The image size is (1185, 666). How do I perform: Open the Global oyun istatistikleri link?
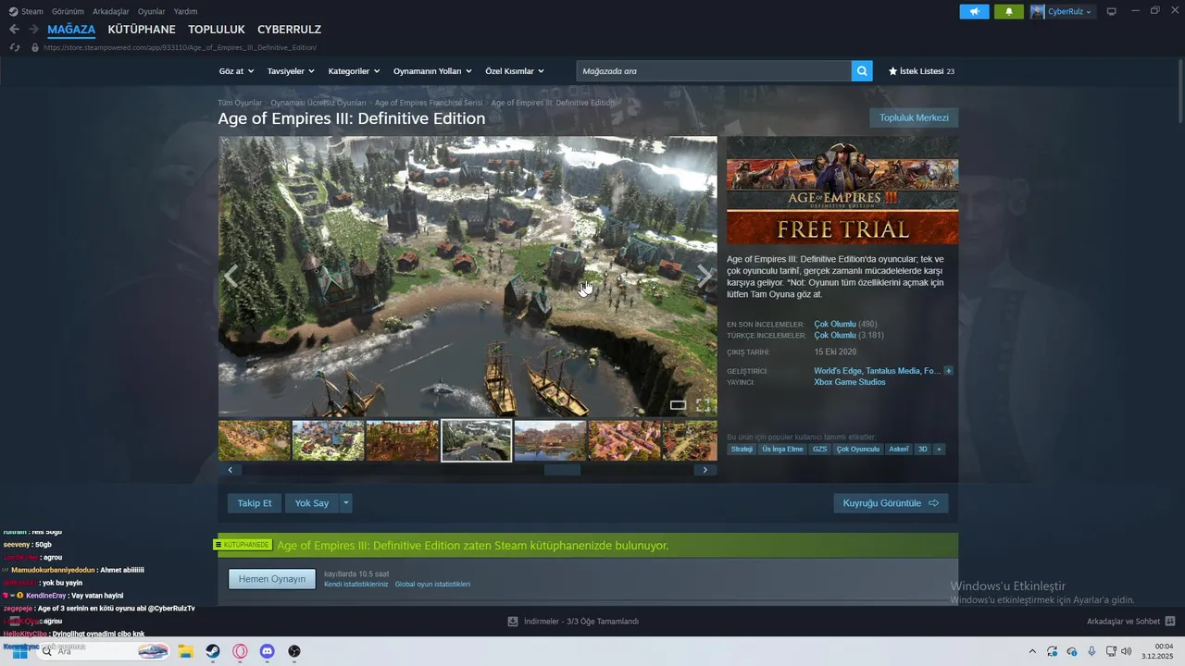(432, 585)
